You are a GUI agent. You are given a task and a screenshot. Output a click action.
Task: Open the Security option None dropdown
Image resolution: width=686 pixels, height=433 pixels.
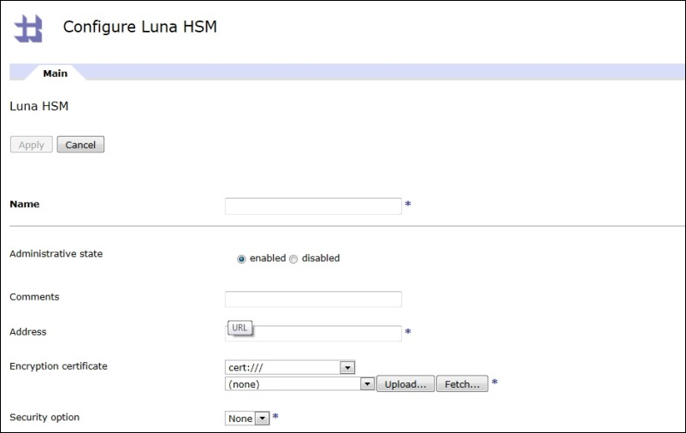point(246,418)
